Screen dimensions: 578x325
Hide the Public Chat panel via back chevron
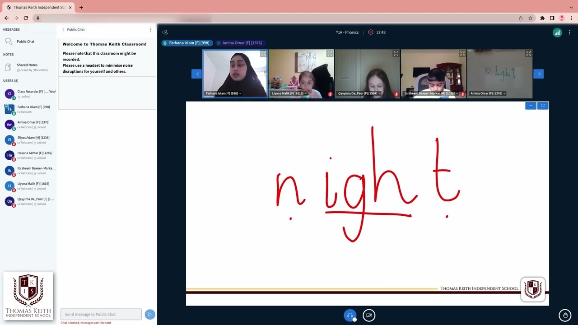point(64,29)
